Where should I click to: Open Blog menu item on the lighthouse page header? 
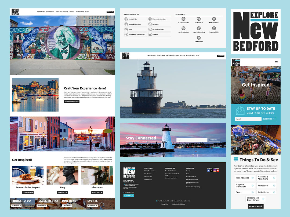pyautogui.click(x=198, y=56)
